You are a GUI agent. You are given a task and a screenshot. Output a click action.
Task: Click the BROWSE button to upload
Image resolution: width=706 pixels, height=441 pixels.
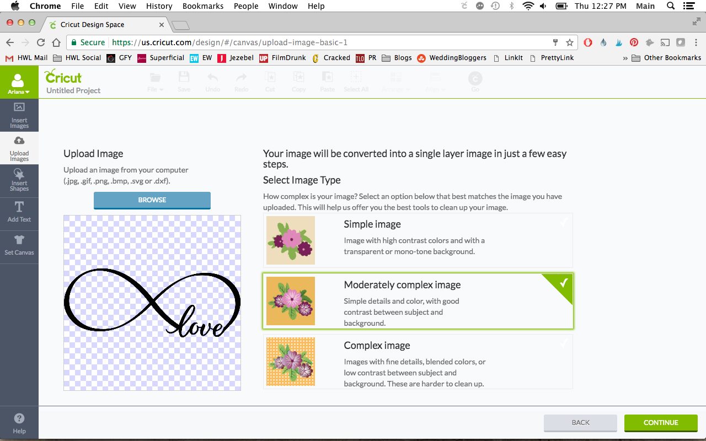[152, 200]
